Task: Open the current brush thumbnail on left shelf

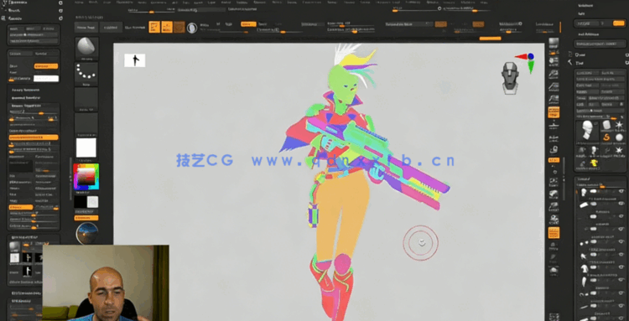Action: (86, 49)
